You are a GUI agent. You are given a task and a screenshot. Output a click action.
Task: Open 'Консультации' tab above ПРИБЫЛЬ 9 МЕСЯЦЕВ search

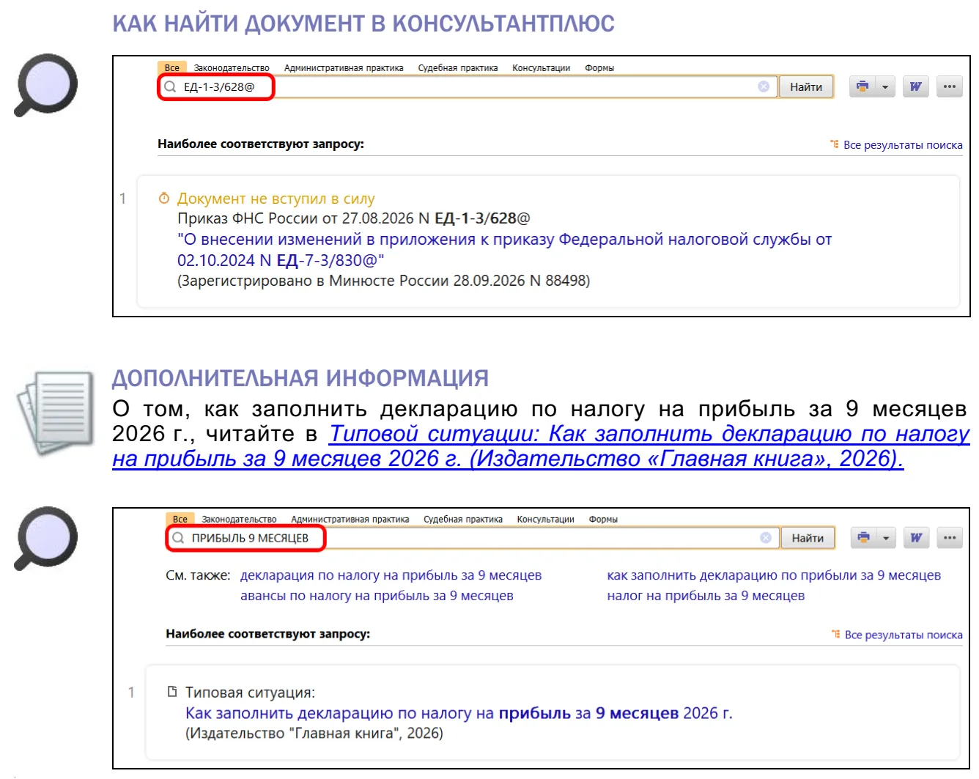pos(546,519)
